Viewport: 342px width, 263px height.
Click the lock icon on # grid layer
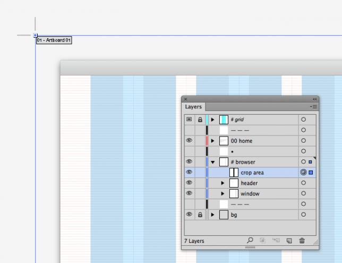pyautogui.click(x=200, y=120)
